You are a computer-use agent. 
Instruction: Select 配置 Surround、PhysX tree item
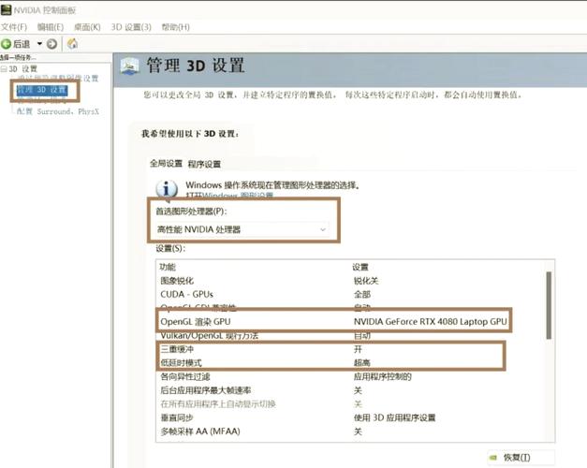click(x=58, y=111)
